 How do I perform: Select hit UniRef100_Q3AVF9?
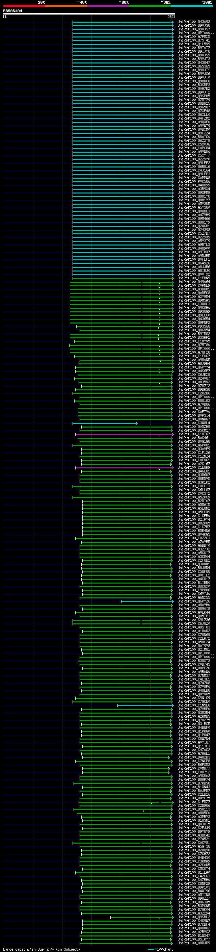(194, 449)
